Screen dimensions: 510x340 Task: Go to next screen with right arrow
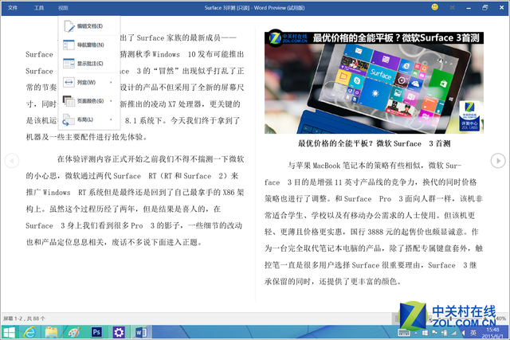pos(498,161)
